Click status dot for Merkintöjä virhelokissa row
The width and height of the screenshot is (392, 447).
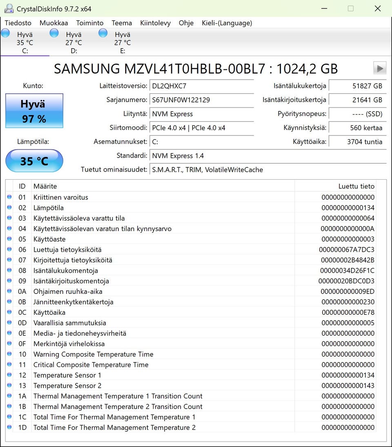pos(9,344)
